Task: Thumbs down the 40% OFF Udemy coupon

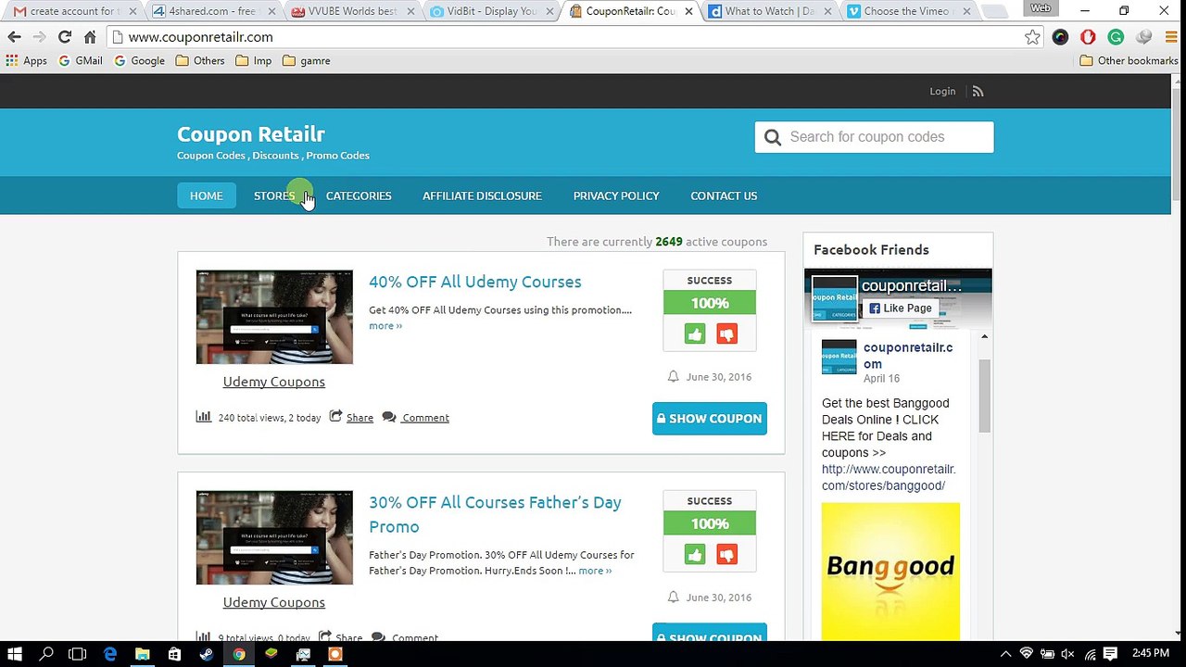Action: pyautogui.click(x=726, y=334)
